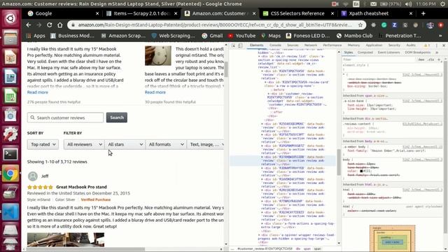Open the Console tab in DevTools
448x252 pixels.
[x=275, y=45]
